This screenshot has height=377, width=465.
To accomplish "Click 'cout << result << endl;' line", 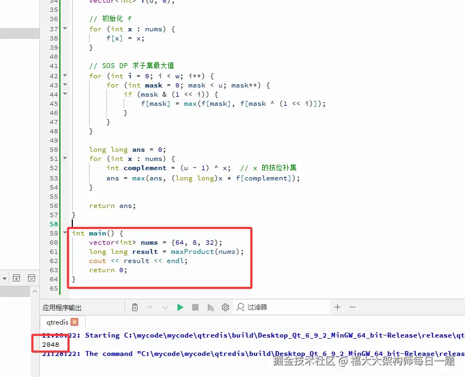I will click(138, 261).
